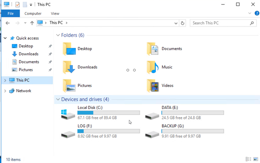Image resolution: width=260 pixels, height=163 pixels.
Task: Open Help with the question mark icon
Action: [x=257, y=13]
